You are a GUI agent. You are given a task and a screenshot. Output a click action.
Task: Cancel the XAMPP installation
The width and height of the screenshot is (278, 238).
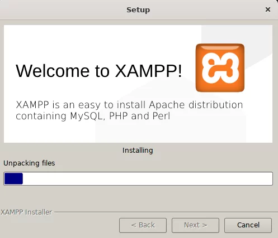(x=248, y=225)
